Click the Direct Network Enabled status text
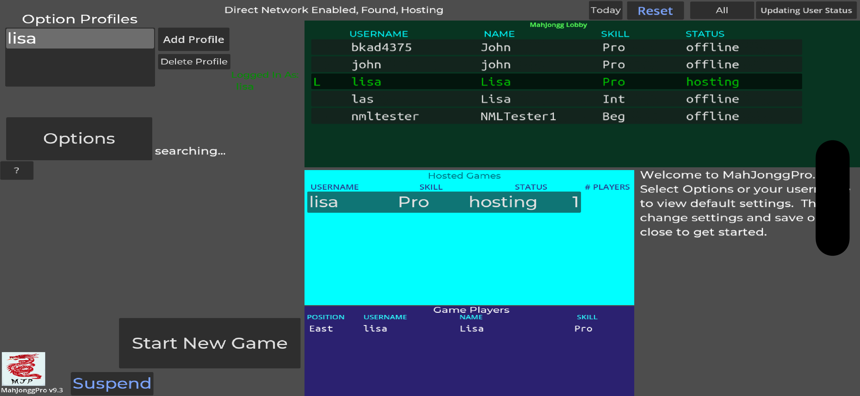Screen dimensions: 860x396 [334, 10]
